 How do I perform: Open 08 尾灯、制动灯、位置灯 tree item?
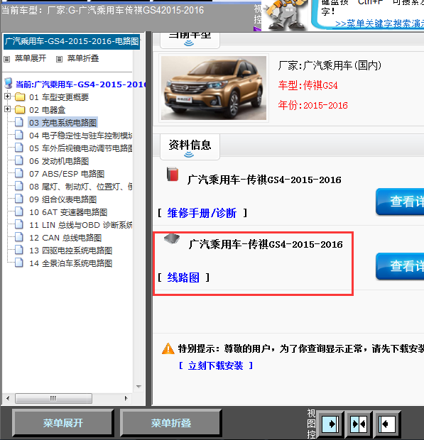click(80, 187)
